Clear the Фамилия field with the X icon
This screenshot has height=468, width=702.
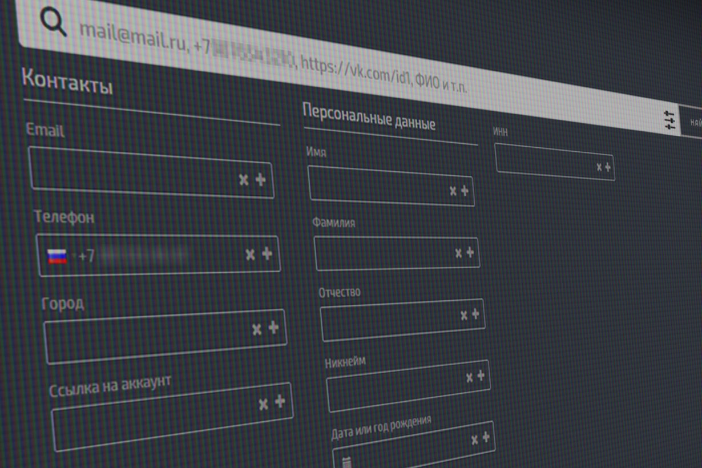(458, 253)
